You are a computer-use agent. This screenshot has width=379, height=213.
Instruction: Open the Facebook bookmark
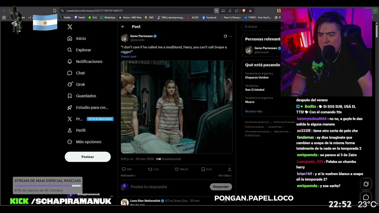(209, 17)
